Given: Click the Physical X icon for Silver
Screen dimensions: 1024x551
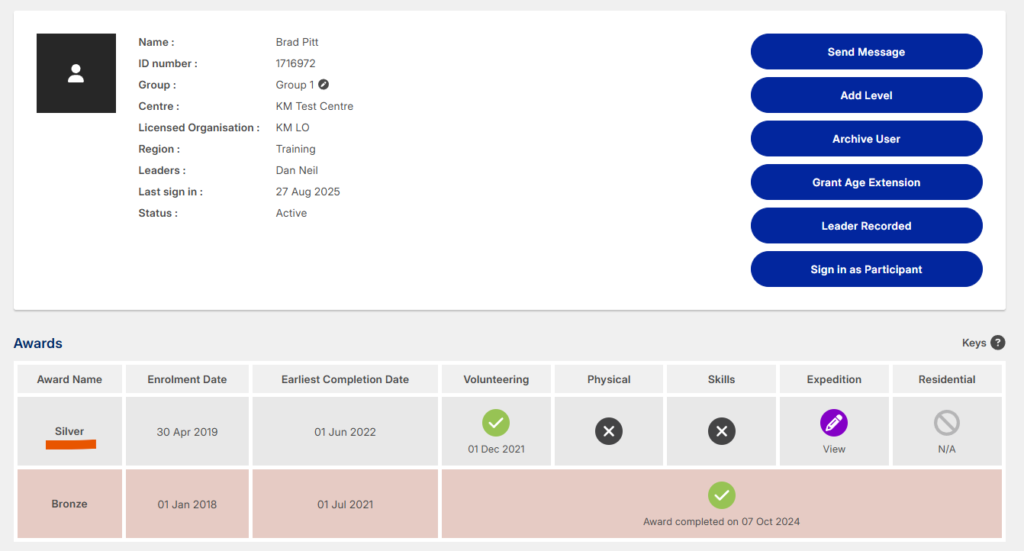Looking at the screenshot, I should [609, 431].
